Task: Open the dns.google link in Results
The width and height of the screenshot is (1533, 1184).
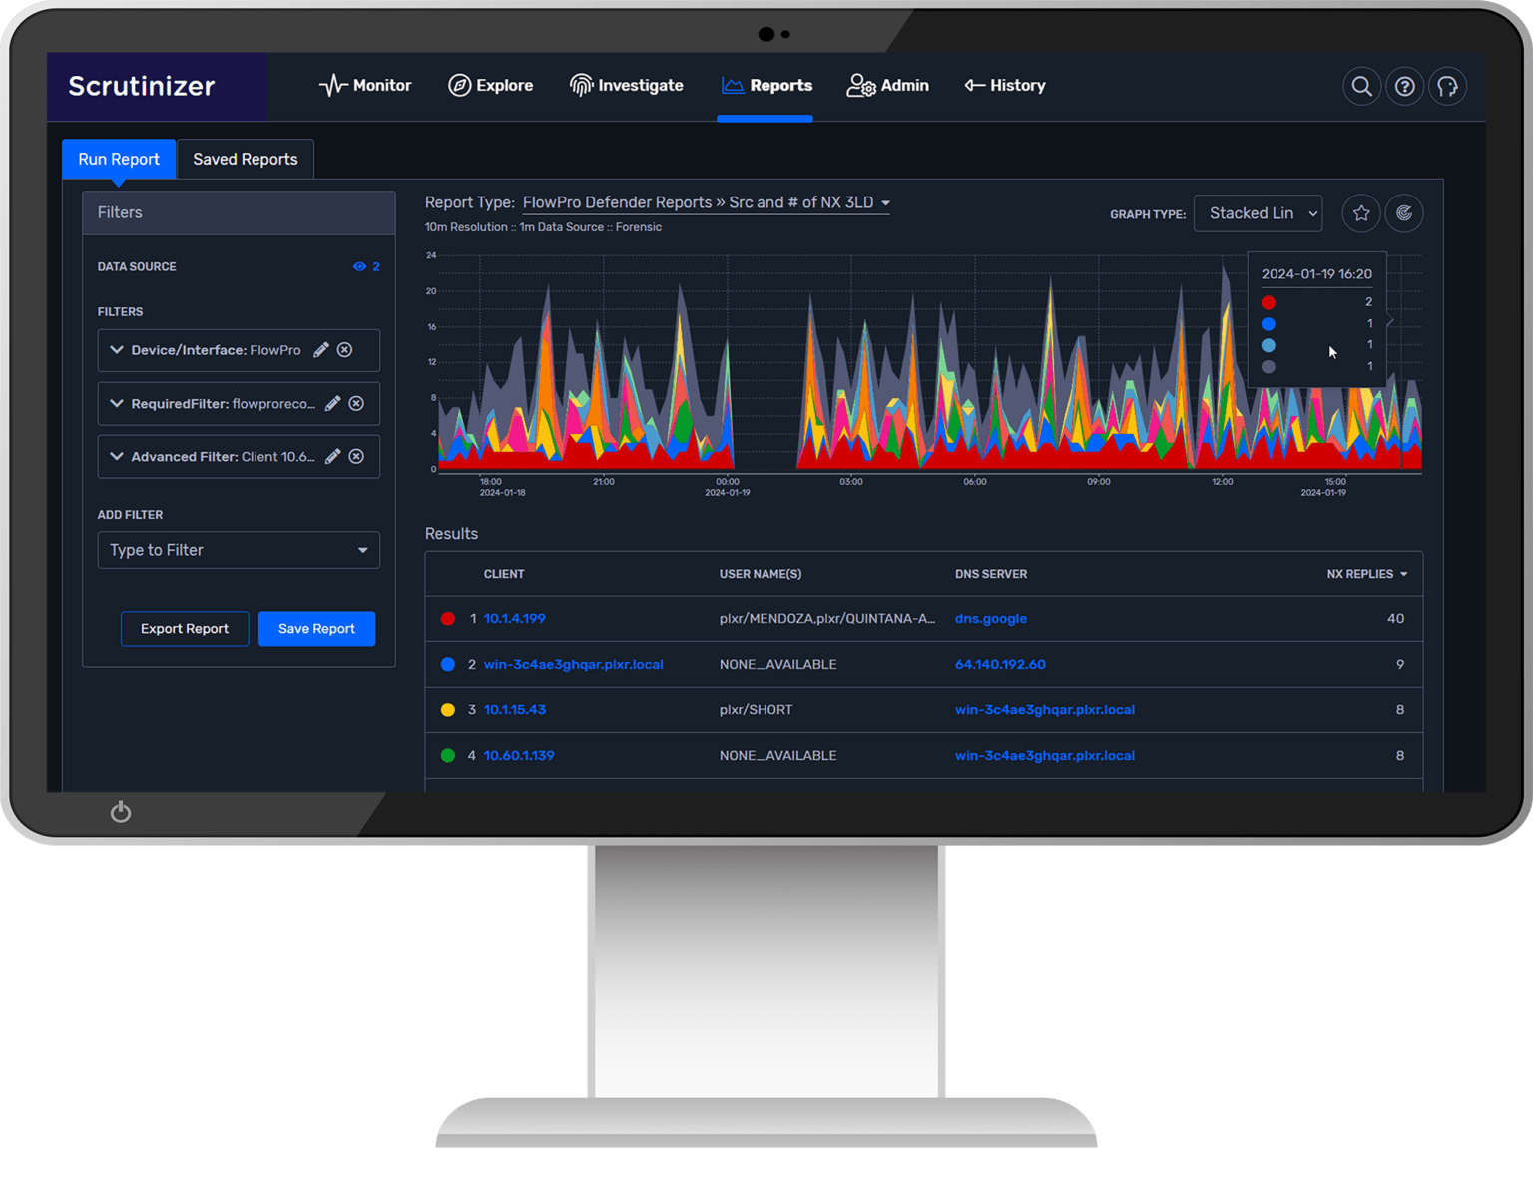Action: (x=990, y=618)
